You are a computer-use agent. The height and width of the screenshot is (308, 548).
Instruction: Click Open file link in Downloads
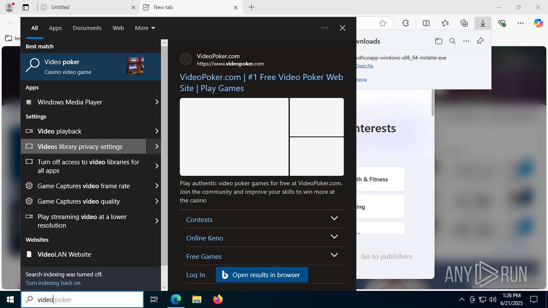[x=364, y=66]
